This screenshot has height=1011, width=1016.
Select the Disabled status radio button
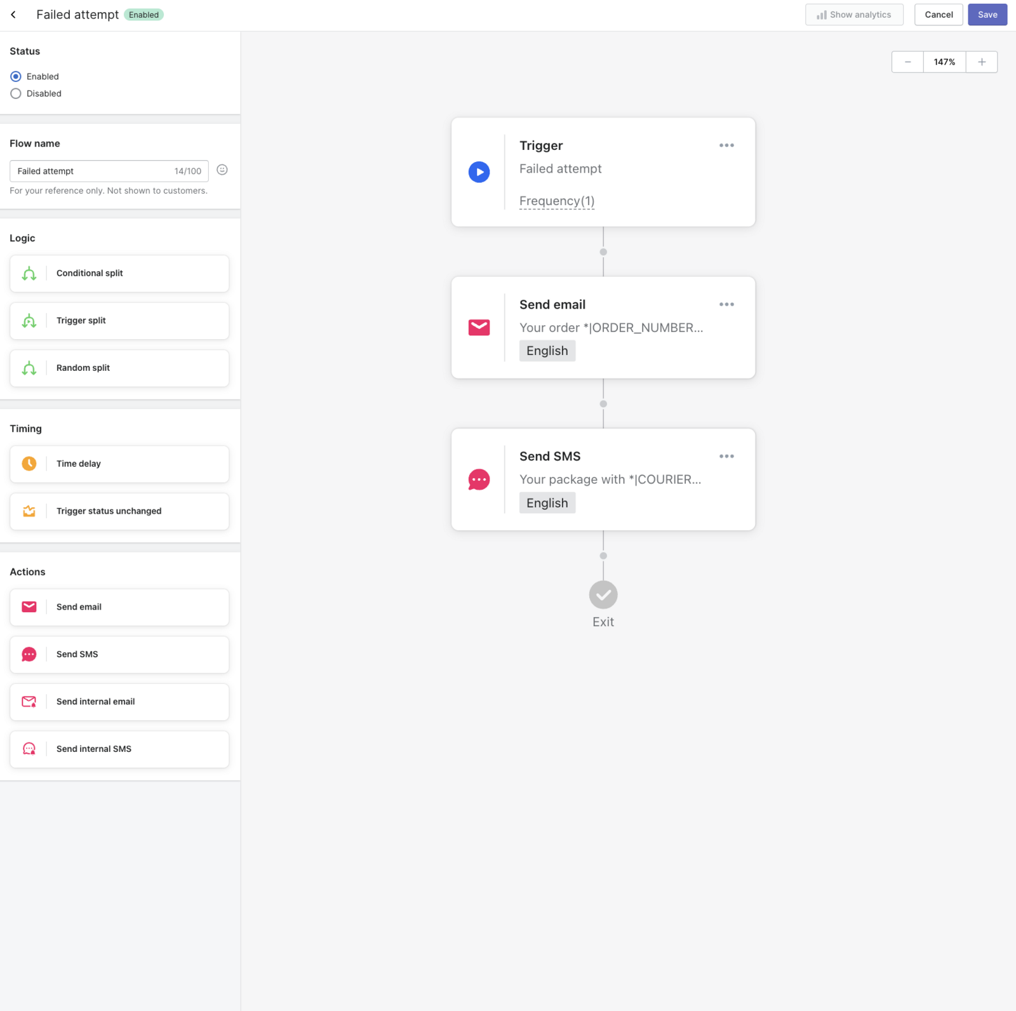tap(16, 93)
